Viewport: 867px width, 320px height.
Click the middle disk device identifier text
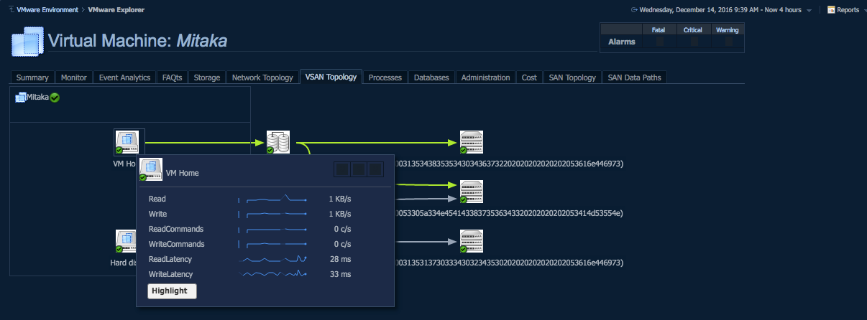(510, 213)
